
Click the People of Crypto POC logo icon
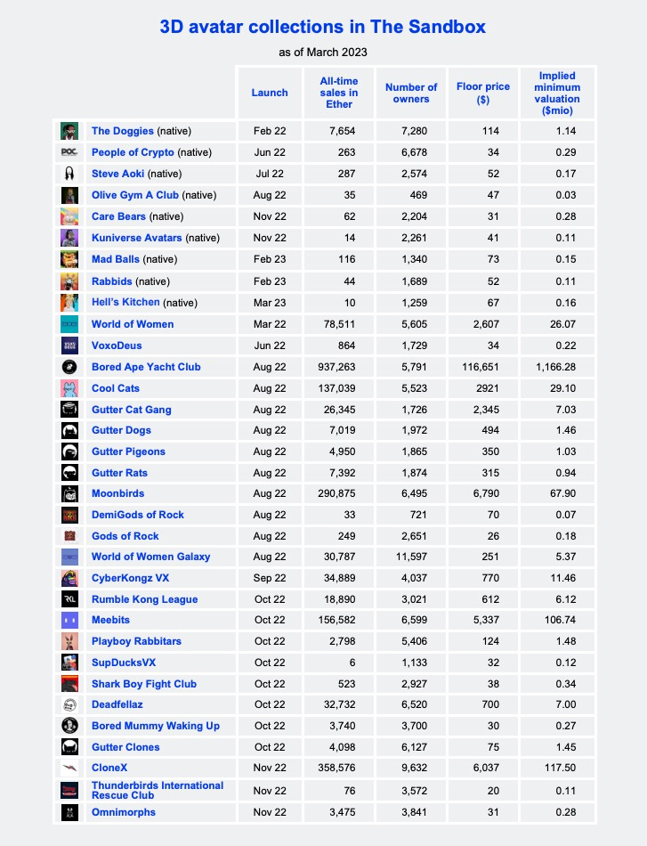[x=69, y=152]
